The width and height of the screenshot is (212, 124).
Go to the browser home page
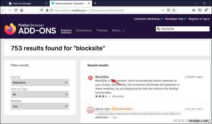[22, 10]
